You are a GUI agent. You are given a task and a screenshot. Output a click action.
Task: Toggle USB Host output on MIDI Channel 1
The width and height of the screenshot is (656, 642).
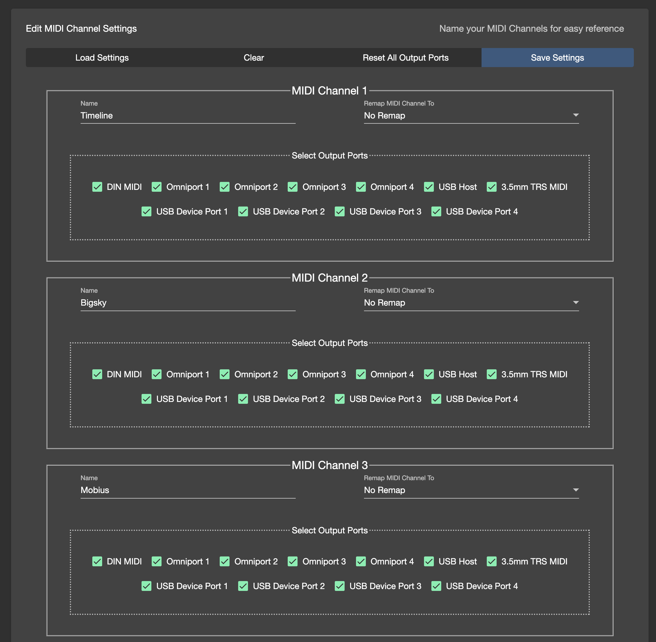pos(429,187)
